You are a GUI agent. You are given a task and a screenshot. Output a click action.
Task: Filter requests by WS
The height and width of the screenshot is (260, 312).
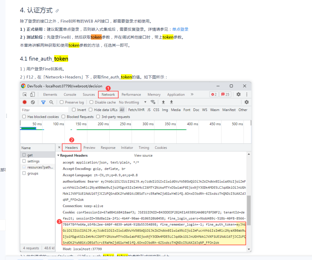[x=204, y=110]
